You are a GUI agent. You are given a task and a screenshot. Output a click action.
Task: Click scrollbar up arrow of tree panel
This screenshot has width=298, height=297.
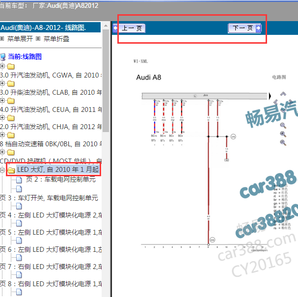coord(106,26)
